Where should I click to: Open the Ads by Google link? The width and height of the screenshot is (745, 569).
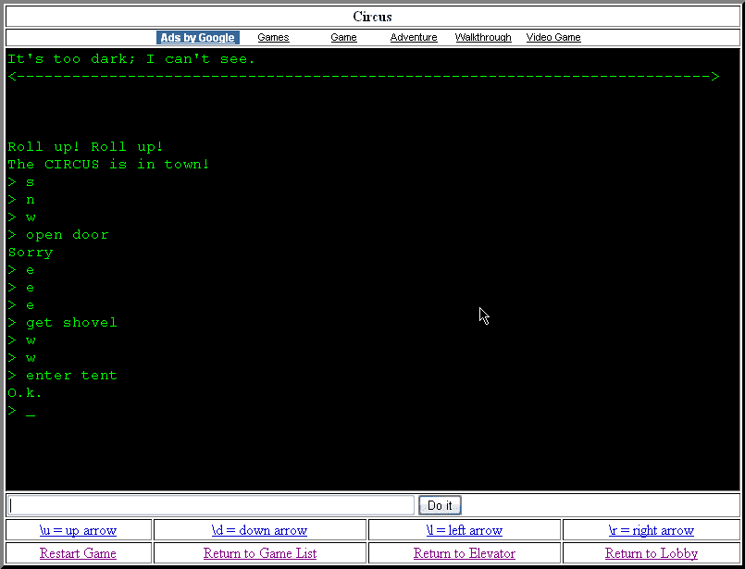pyautogui.click(x=198, y=38)
